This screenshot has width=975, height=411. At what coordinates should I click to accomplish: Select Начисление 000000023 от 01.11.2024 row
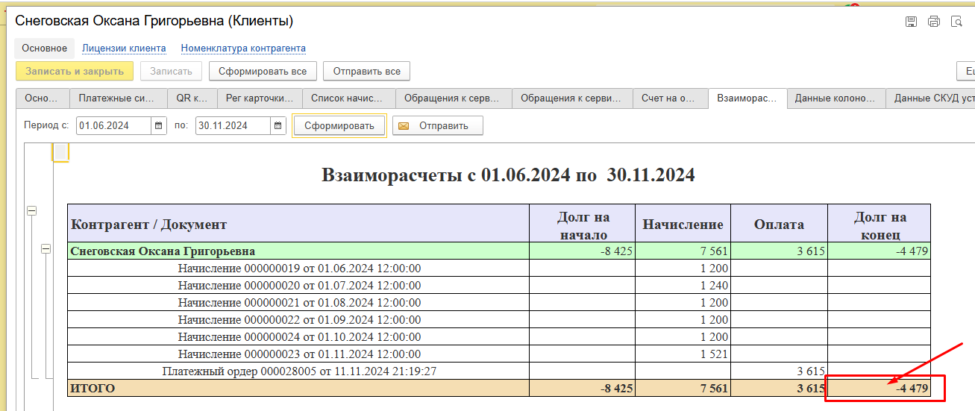click(499, 354)
